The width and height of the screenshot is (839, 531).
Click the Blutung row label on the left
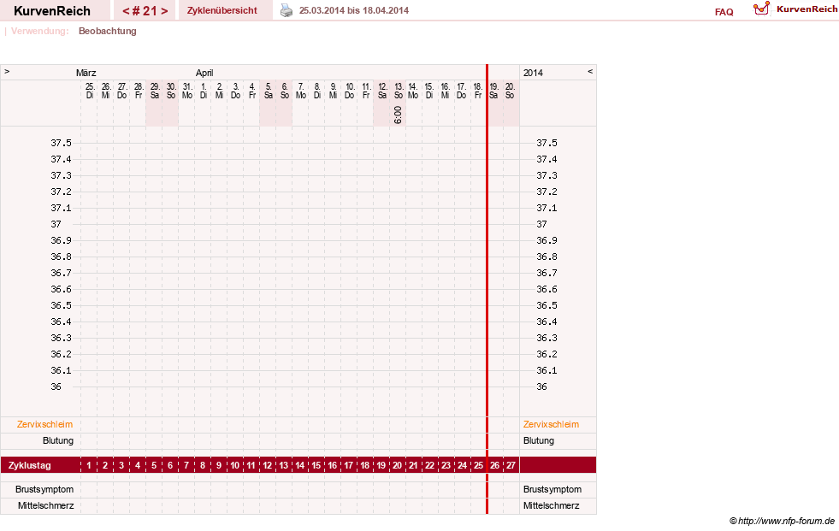[58, 440]
